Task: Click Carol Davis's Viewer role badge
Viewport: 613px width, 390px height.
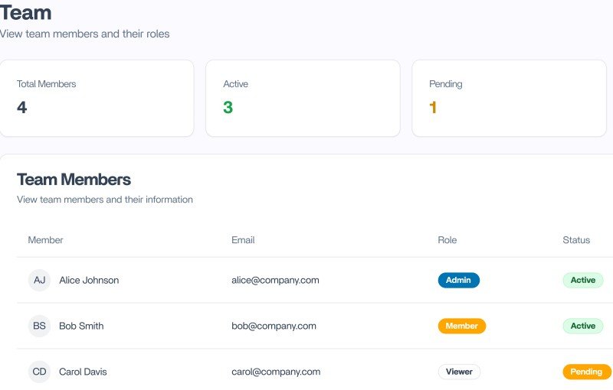Action: point(459,372)
